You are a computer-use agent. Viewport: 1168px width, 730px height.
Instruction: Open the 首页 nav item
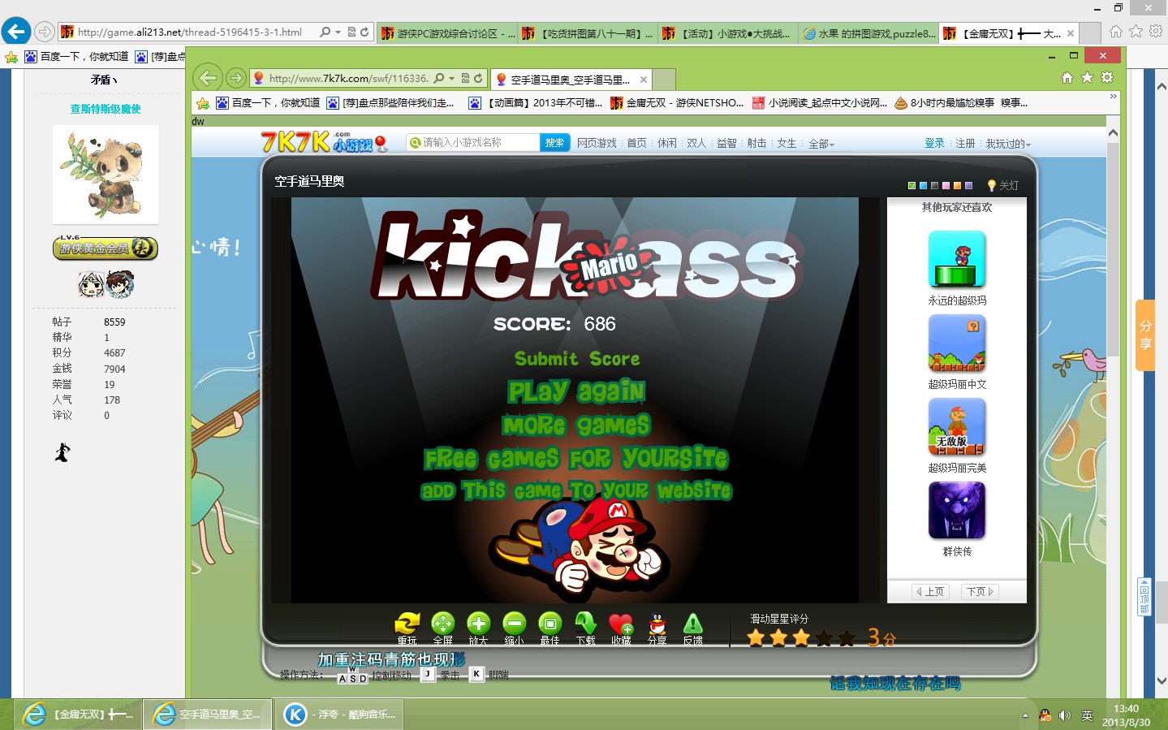tap(636, 143)
